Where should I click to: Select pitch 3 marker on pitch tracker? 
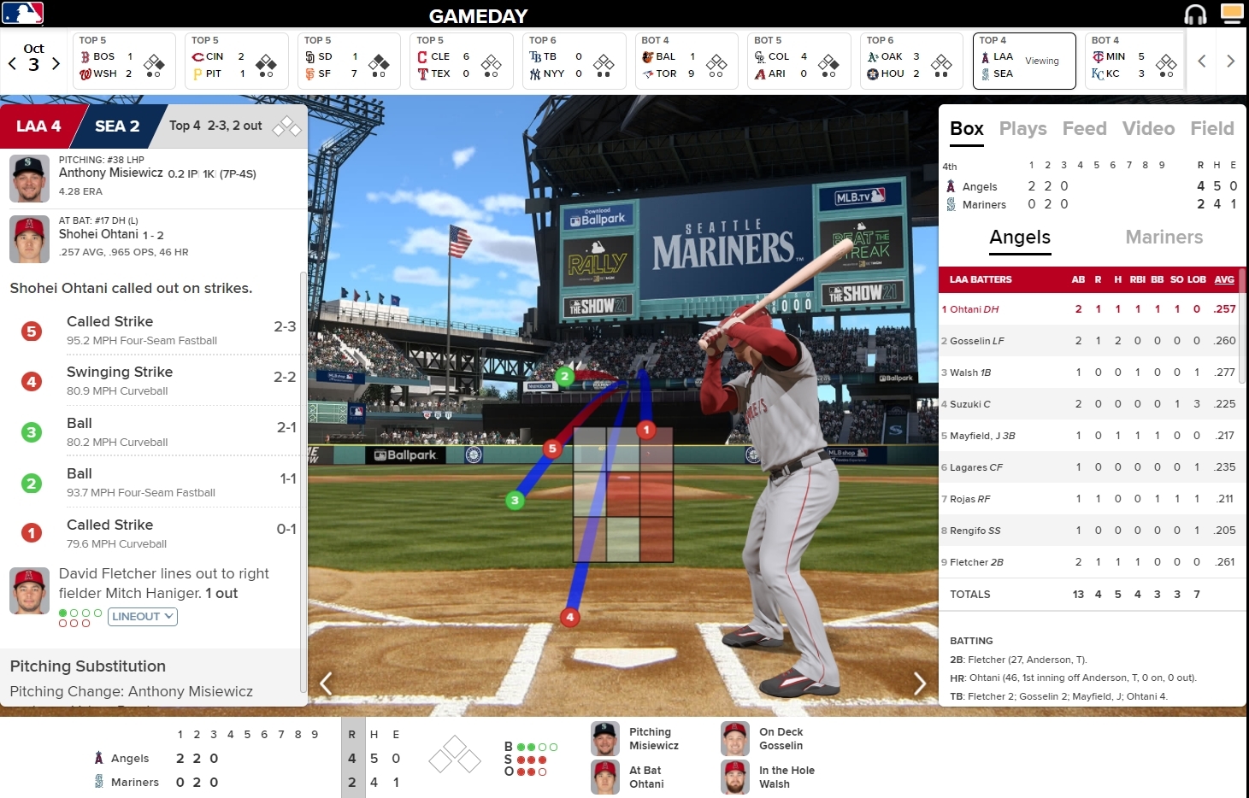coord(515,501)
